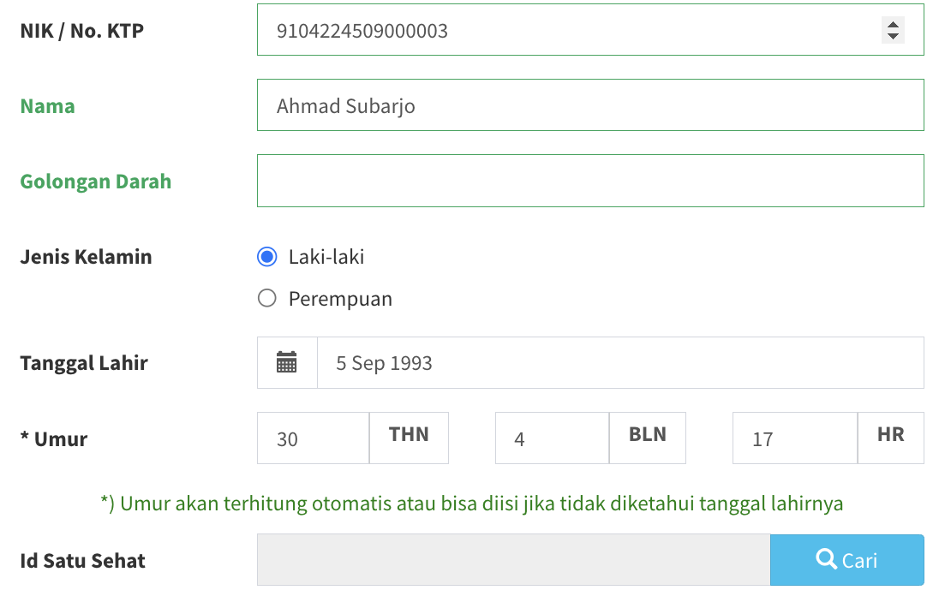
Task: Click the BLN unit label
Action: point(648,435)
